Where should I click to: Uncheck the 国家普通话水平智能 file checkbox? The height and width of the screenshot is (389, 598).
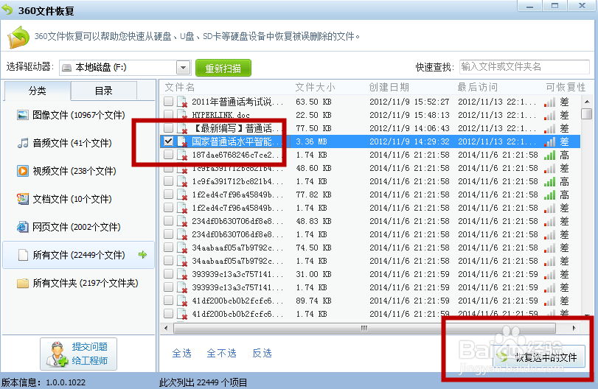pos(168,141)
